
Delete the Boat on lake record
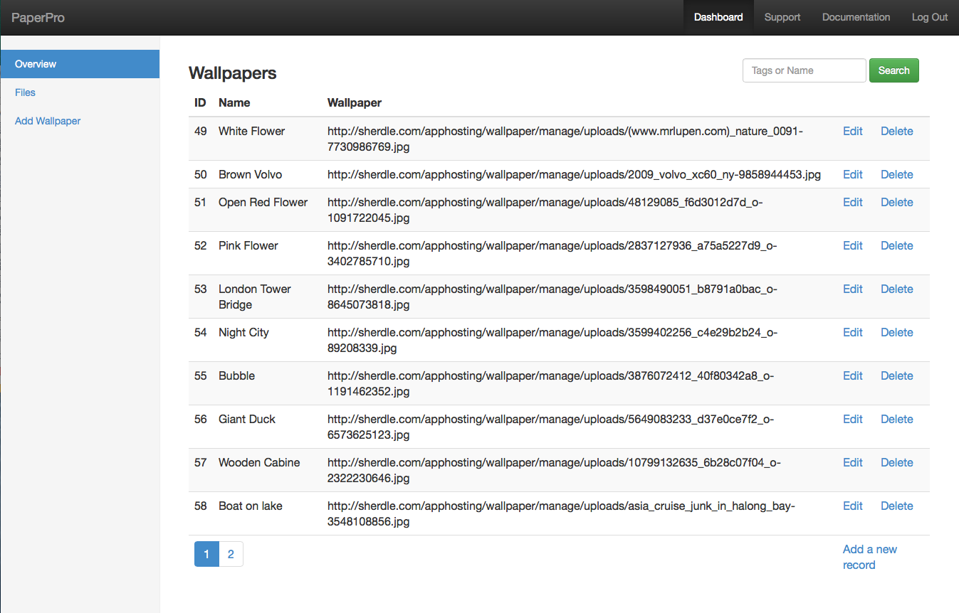tap(896, 506)
